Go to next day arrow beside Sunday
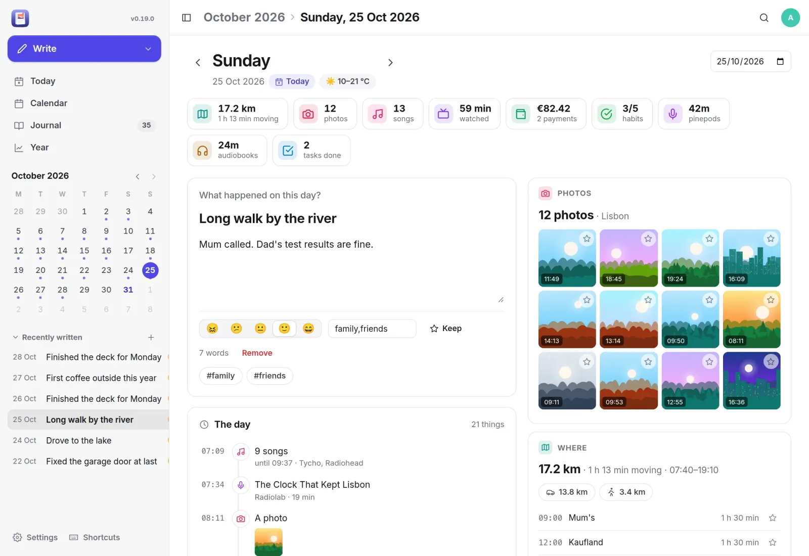809x556 pixels. coord(390,62)
